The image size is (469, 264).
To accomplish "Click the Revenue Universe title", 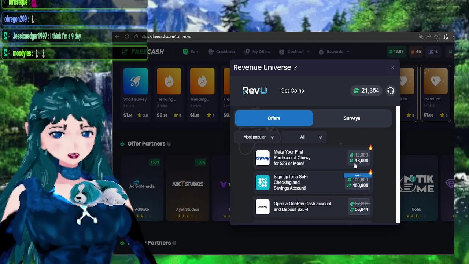I will click(x=262, y=67).
